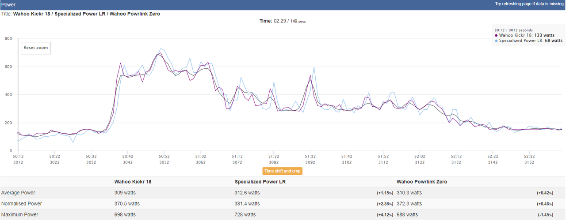Click the 50:42 x-axis time label

click(128, 157)
